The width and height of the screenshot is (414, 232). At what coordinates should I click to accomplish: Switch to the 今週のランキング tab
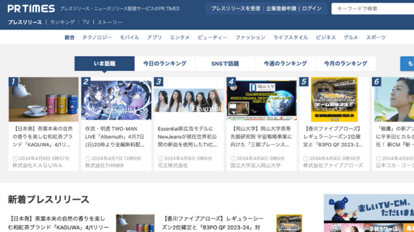click(x=285, y=63)
